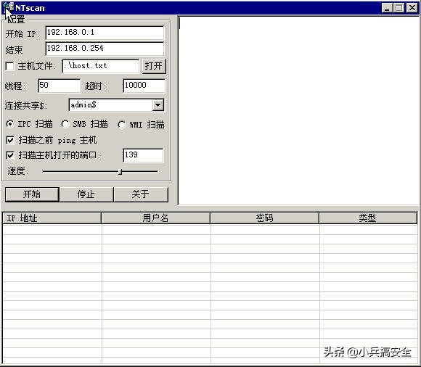Screen dimensions: 421x367
Task: Click the 结束 IP address field
Action: click(x=105, y=49)
